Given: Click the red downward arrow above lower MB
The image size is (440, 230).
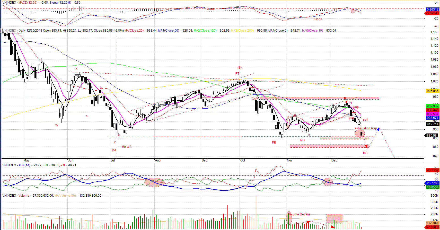Looking at the screenshot, I should tap(366, 146).
